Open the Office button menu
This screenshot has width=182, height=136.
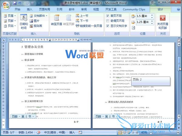[x=6, y=5]
